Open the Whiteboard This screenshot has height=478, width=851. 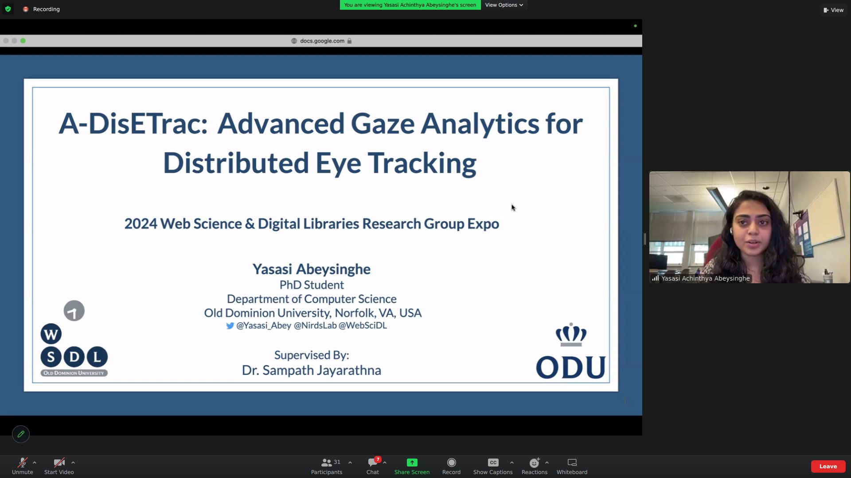pyautogui.click(x=572, y=466)
